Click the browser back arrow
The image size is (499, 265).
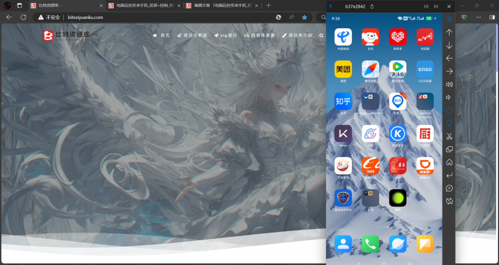[x=9, y=17]
